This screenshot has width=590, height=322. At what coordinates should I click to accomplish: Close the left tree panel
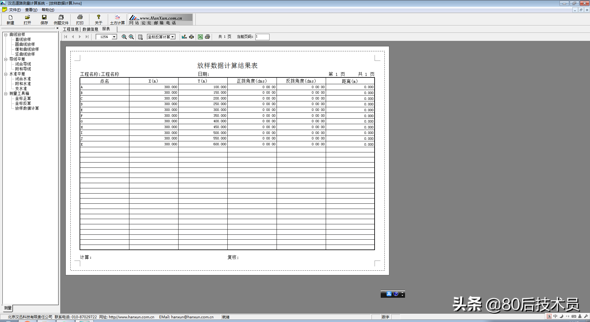coord(57,28)
